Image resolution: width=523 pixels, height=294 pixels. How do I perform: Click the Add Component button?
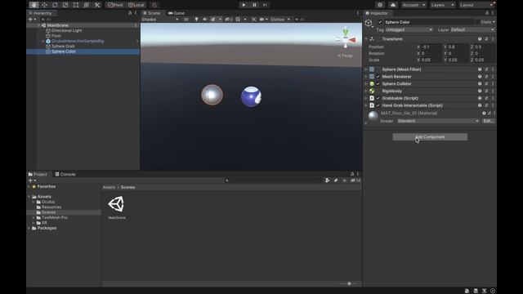coord(430,137)
